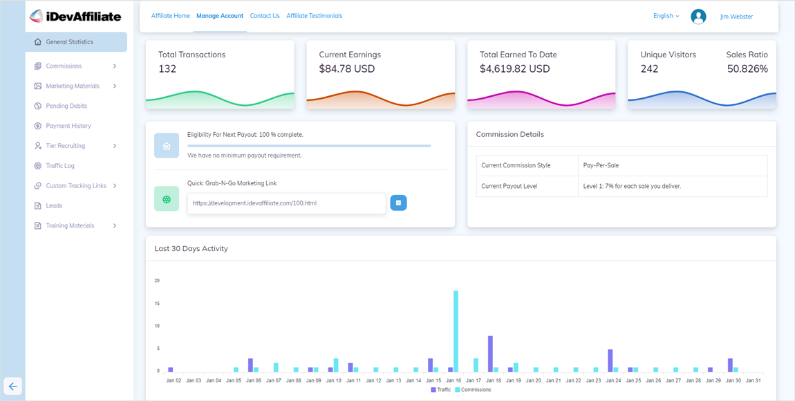Click the Total Transactions card
This screenshot has width=795, height=401.
pos(220,75)
